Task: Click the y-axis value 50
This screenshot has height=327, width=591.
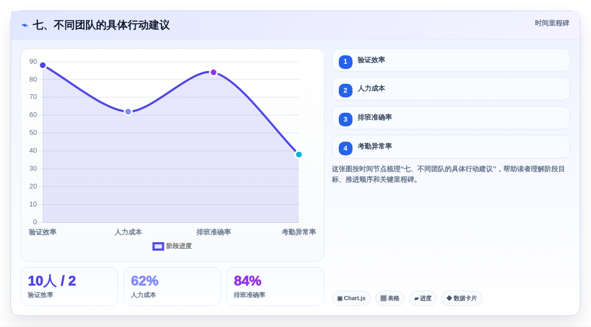Action: tap(33, 133)
